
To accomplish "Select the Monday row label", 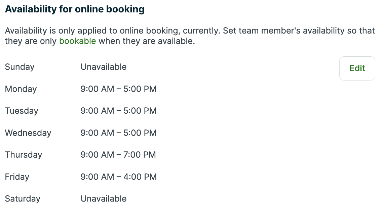I will click(21, 89).
